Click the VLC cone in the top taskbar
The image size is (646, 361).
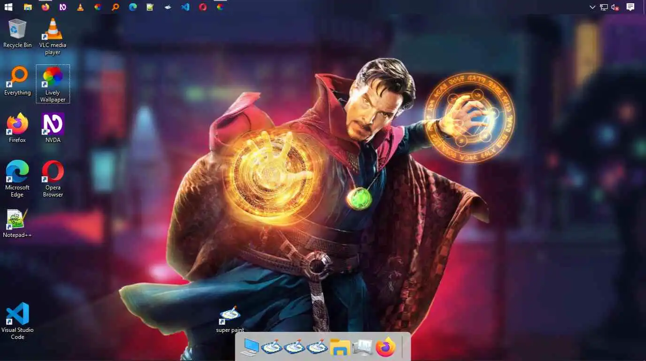click(x=80, y=7)
